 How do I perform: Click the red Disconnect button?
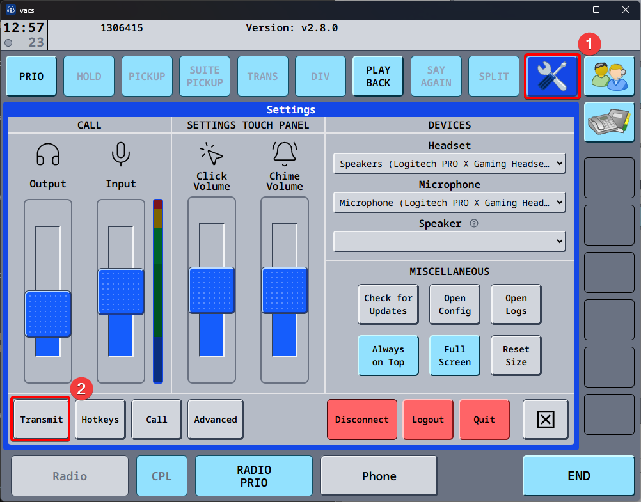pyautogui.click(x=362, y=420)
